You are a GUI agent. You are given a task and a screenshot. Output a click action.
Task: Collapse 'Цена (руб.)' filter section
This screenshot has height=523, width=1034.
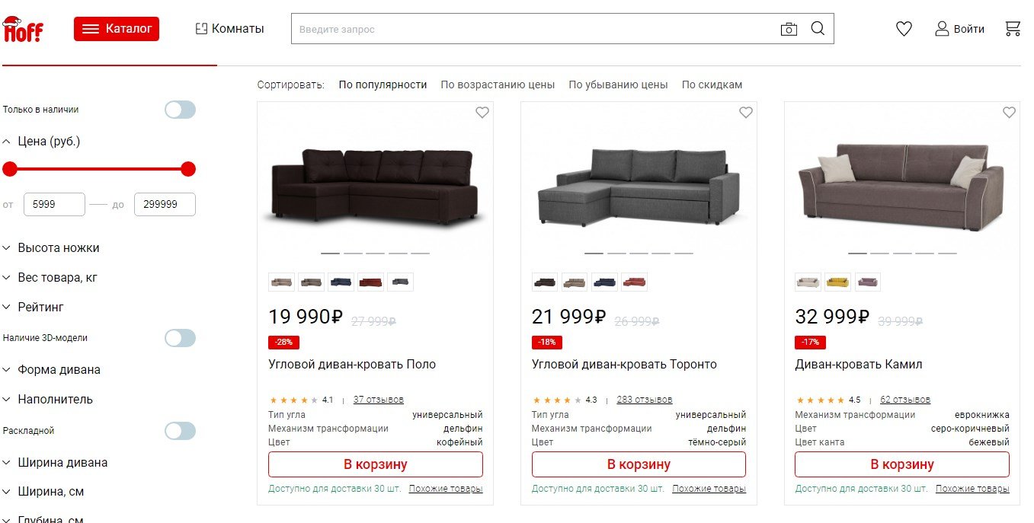click(x=41, y=142)
